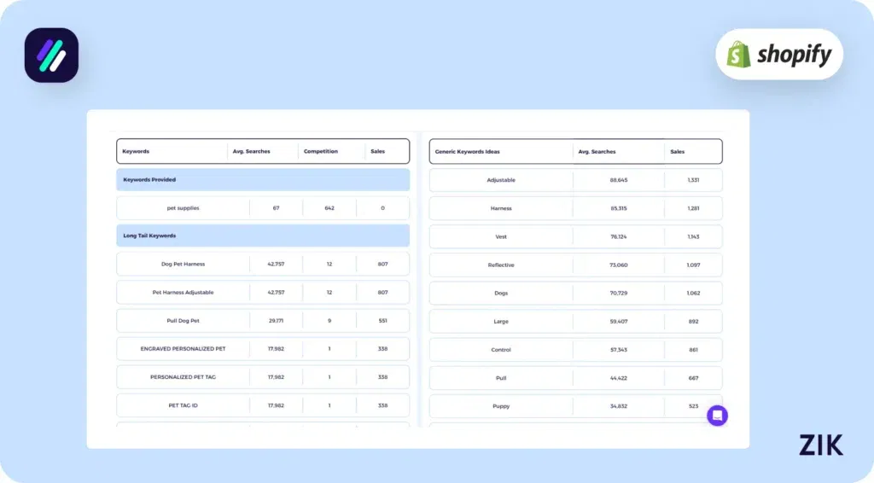
Task: Click the 'Vest' generic keyword
Action: coord(500,236)
